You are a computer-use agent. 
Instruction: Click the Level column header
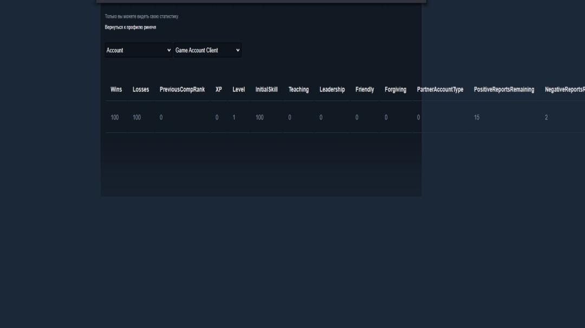tap(238, 89)
